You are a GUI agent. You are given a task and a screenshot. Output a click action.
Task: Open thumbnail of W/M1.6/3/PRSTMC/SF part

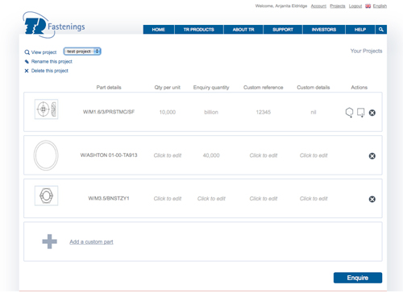pyautogui.click(x=46, y=109)
